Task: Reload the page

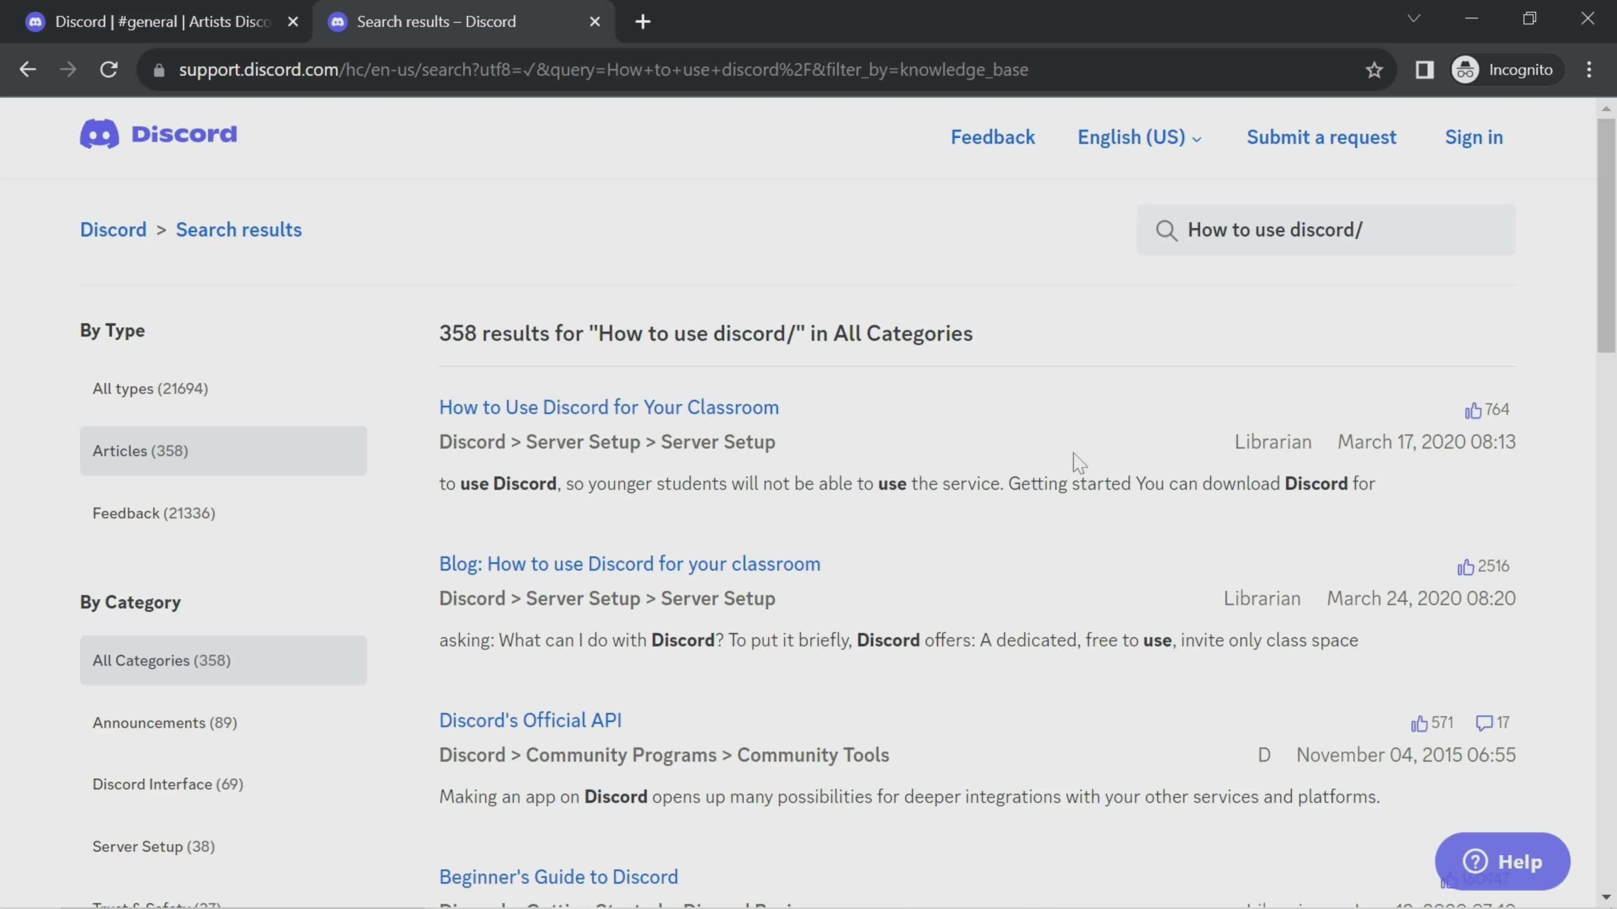Action: point(109,69)
